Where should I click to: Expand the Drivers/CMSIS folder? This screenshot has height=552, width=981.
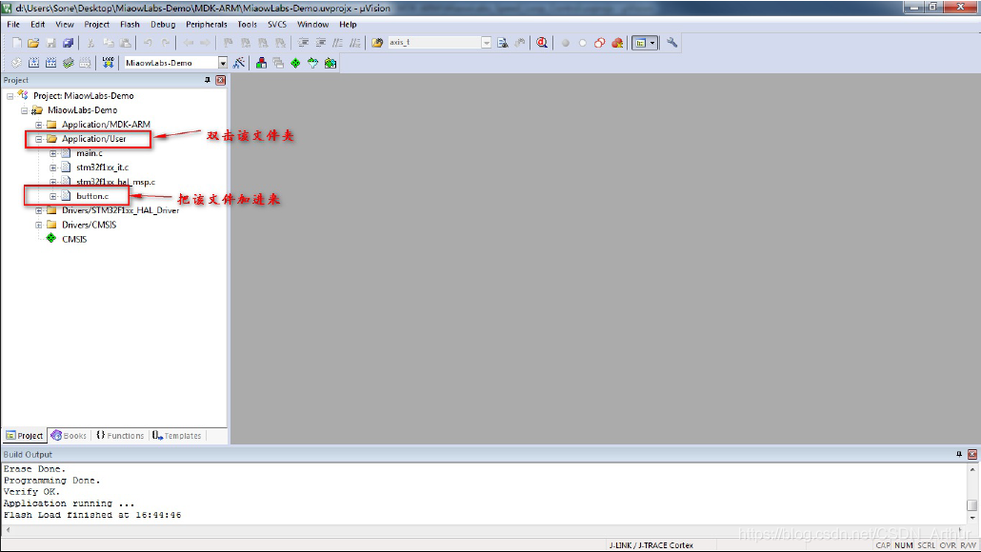pos(39,225)
